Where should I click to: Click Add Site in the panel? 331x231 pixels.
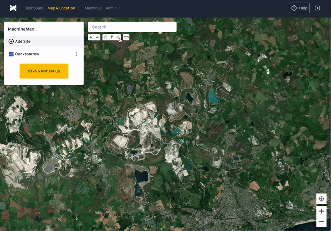click(19, 41)
